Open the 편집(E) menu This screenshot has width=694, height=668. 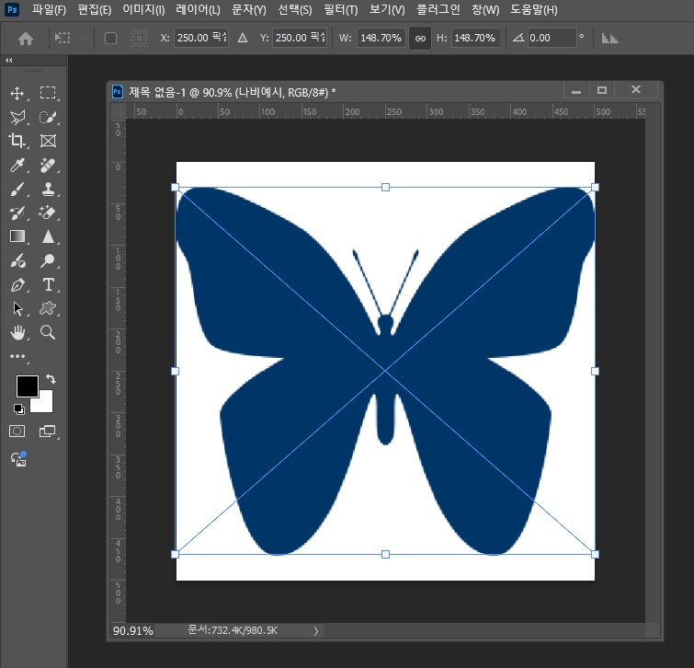tap(95, 10)
